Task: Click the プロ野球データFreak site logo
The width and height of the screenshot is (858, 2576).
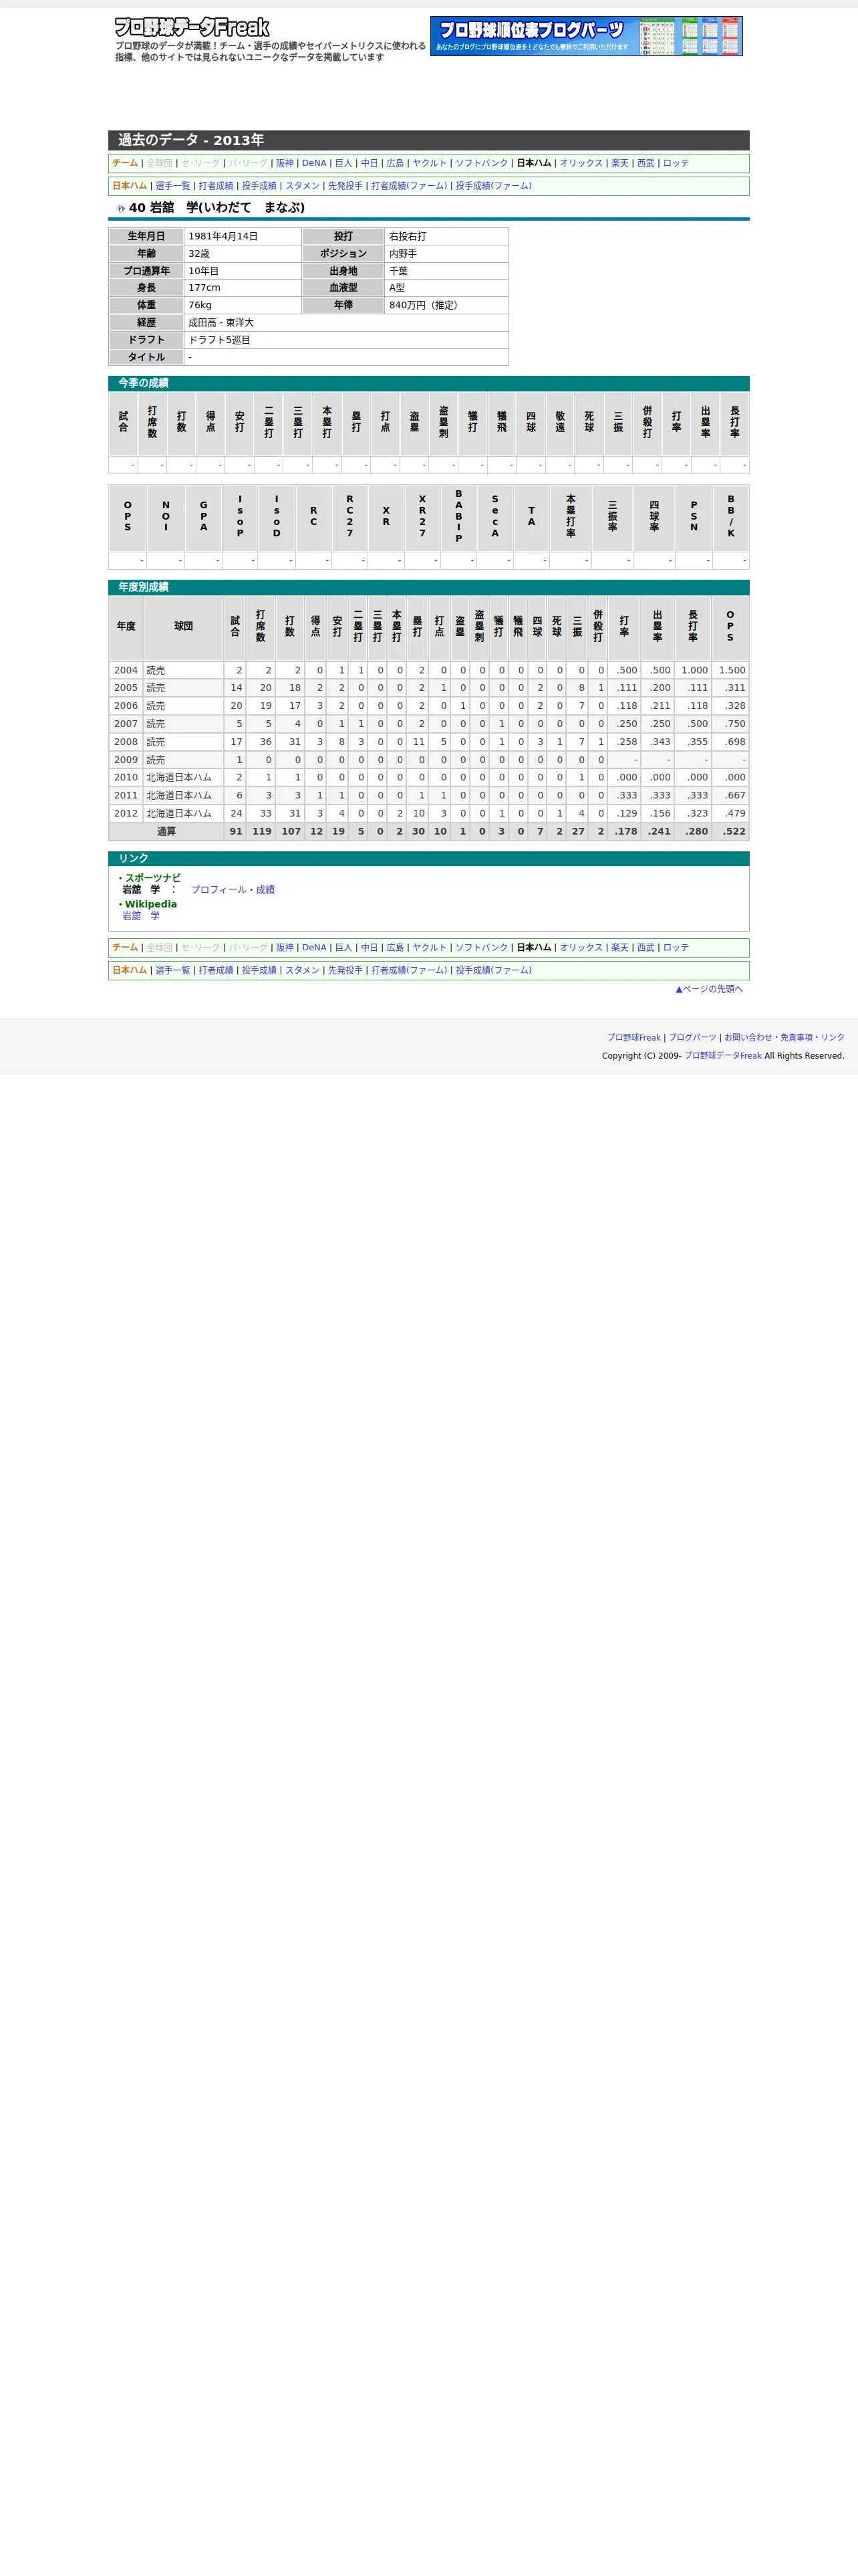Action: click(192, 27)
